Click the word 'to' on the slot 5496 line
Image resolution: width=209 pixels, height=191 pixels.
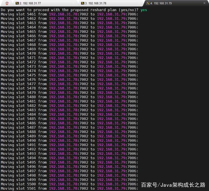click(x=93, y=167)
